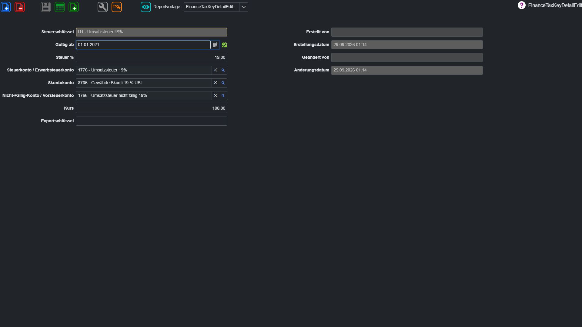Viewport: 582px width, 327px height.
Task: Open Skontokonto account search
Action: pos(223,83)
